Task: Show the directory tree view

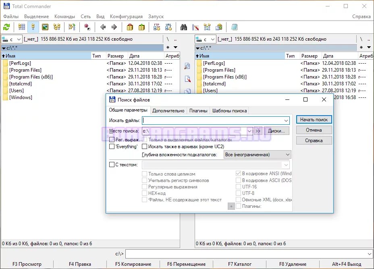Action: point(57,27)
